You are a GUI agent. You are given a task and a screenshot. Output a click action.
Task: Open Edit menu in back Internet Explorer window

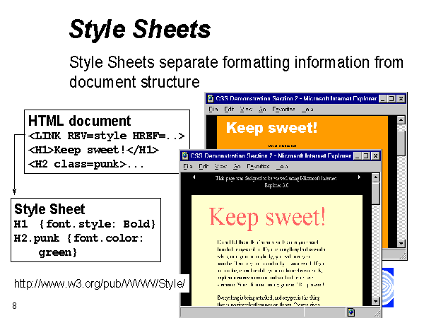229,110
